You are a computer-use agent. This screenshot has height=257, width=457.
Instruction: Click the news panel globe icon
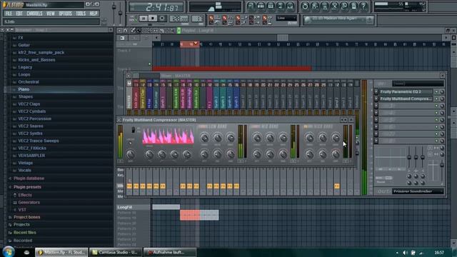click(x=307, y=20)
